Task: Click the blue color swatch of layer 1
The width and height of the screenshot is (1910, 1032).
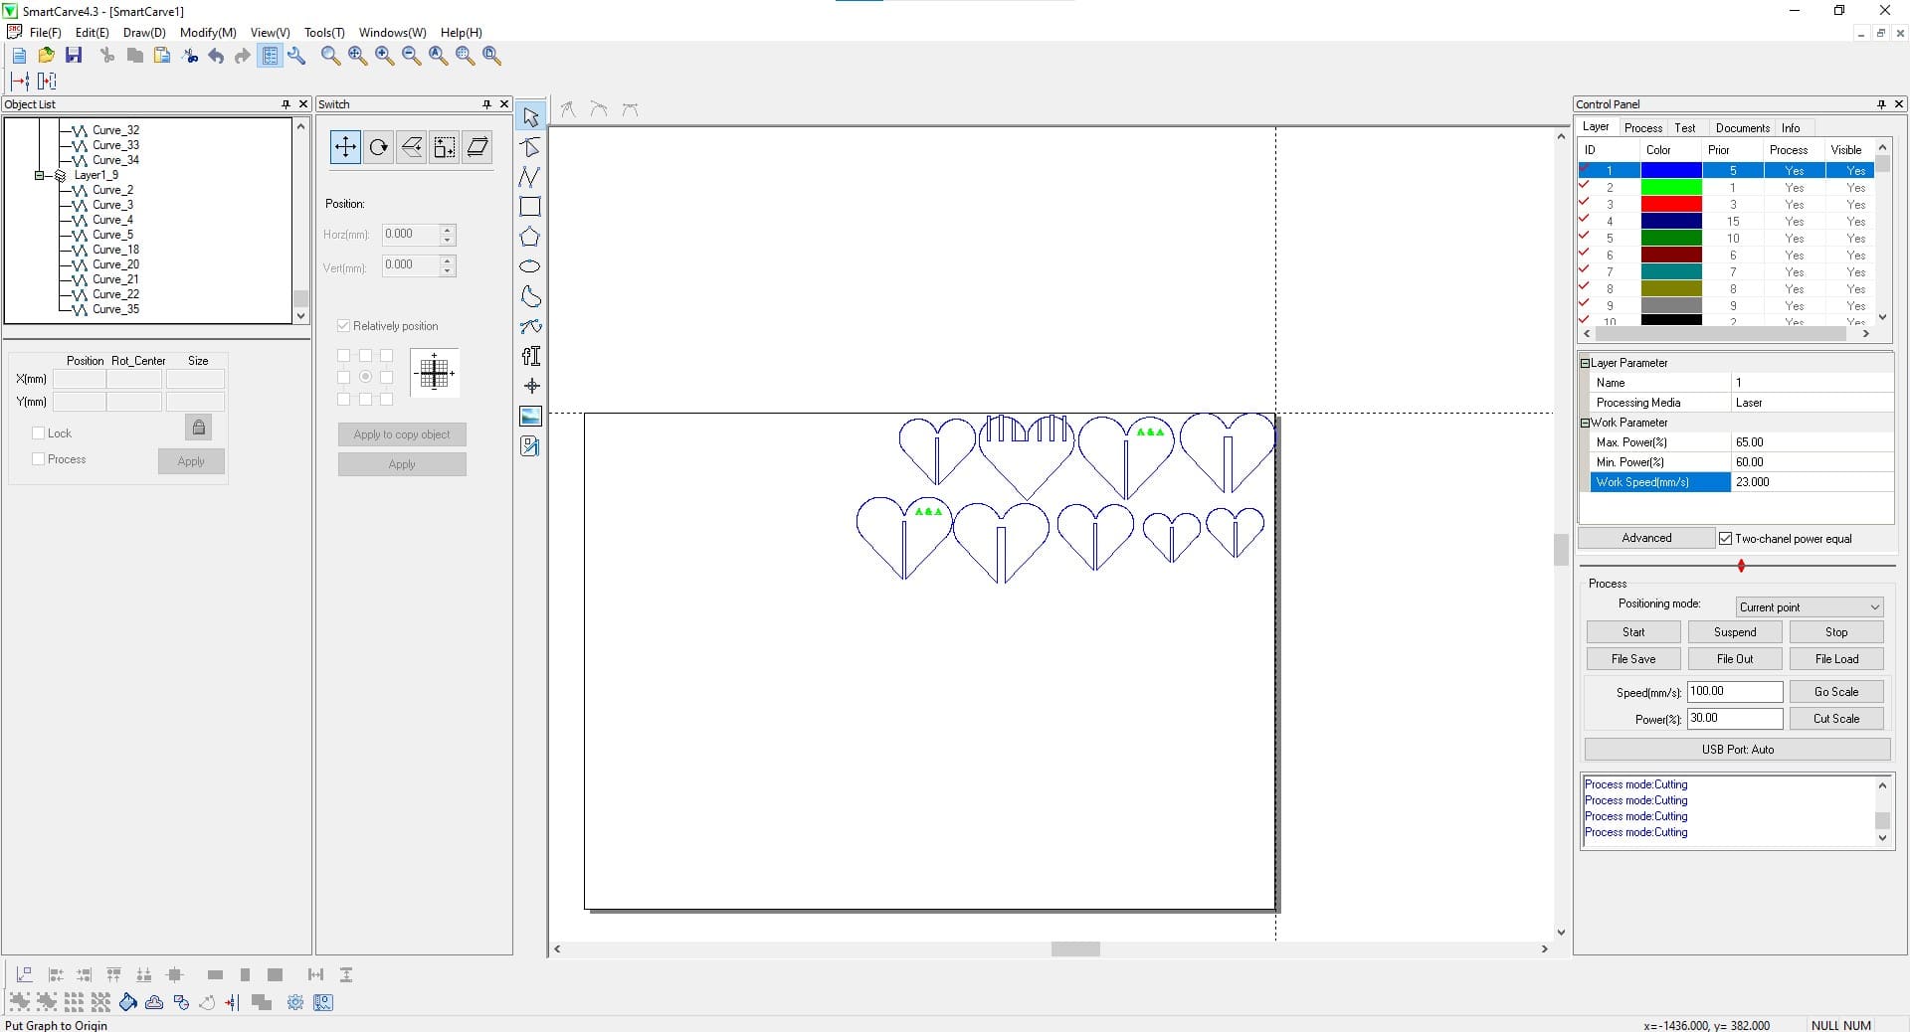Action: click(1672, 170)
